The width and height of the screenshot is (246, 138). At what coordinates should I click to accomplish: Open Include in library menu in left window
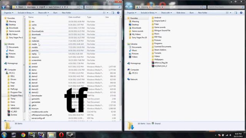pos(25,13)
